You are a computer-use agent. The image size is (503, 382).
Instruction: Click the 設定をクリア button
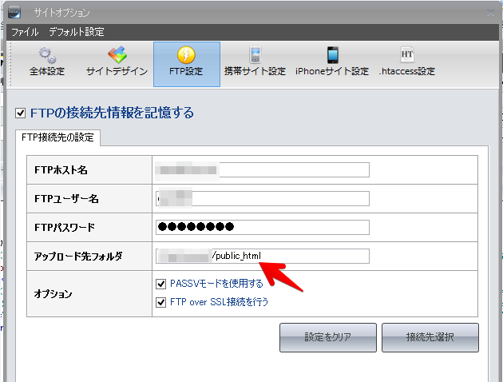tap(328, 337)
